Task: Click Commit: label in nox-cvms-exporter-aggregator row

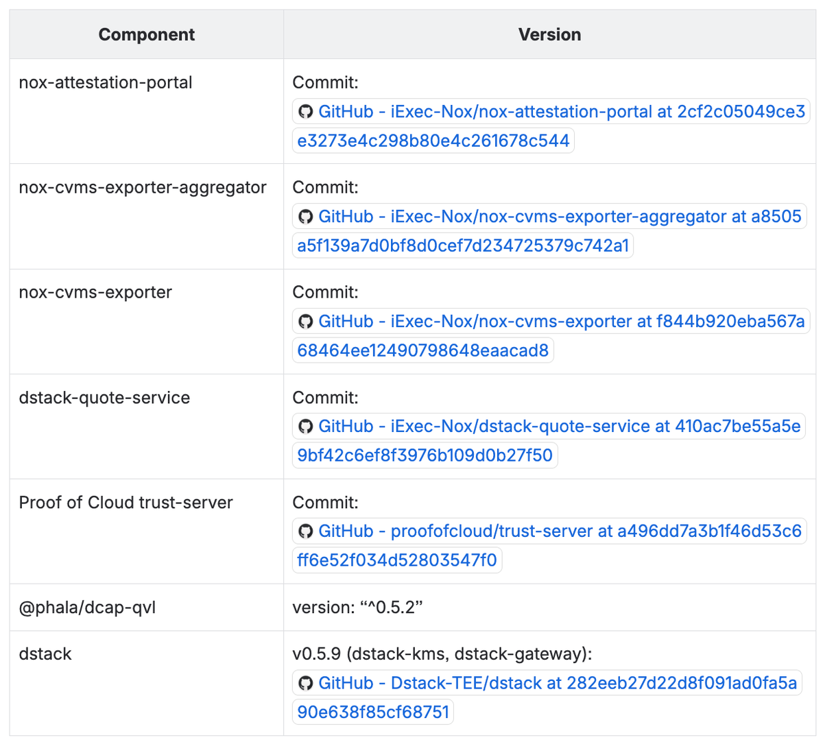Action: click(x=326, y=187)
